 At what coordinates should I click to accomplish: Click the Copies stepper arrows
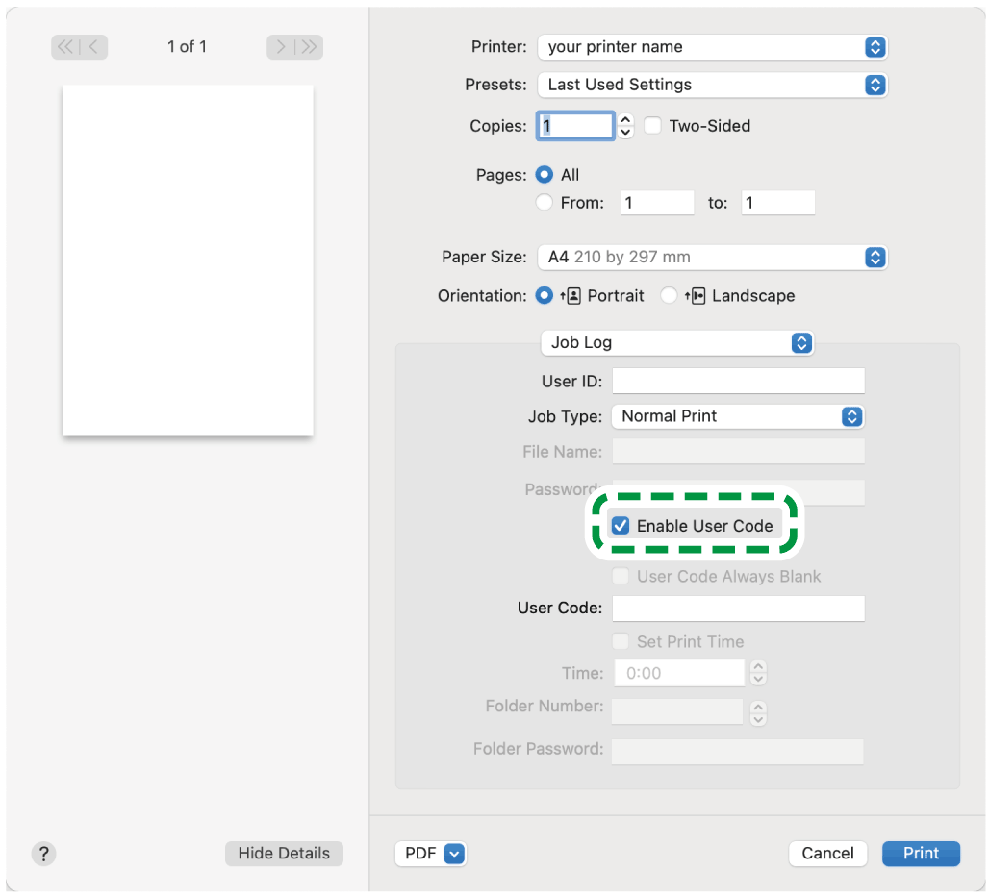[x=626, y=126]
